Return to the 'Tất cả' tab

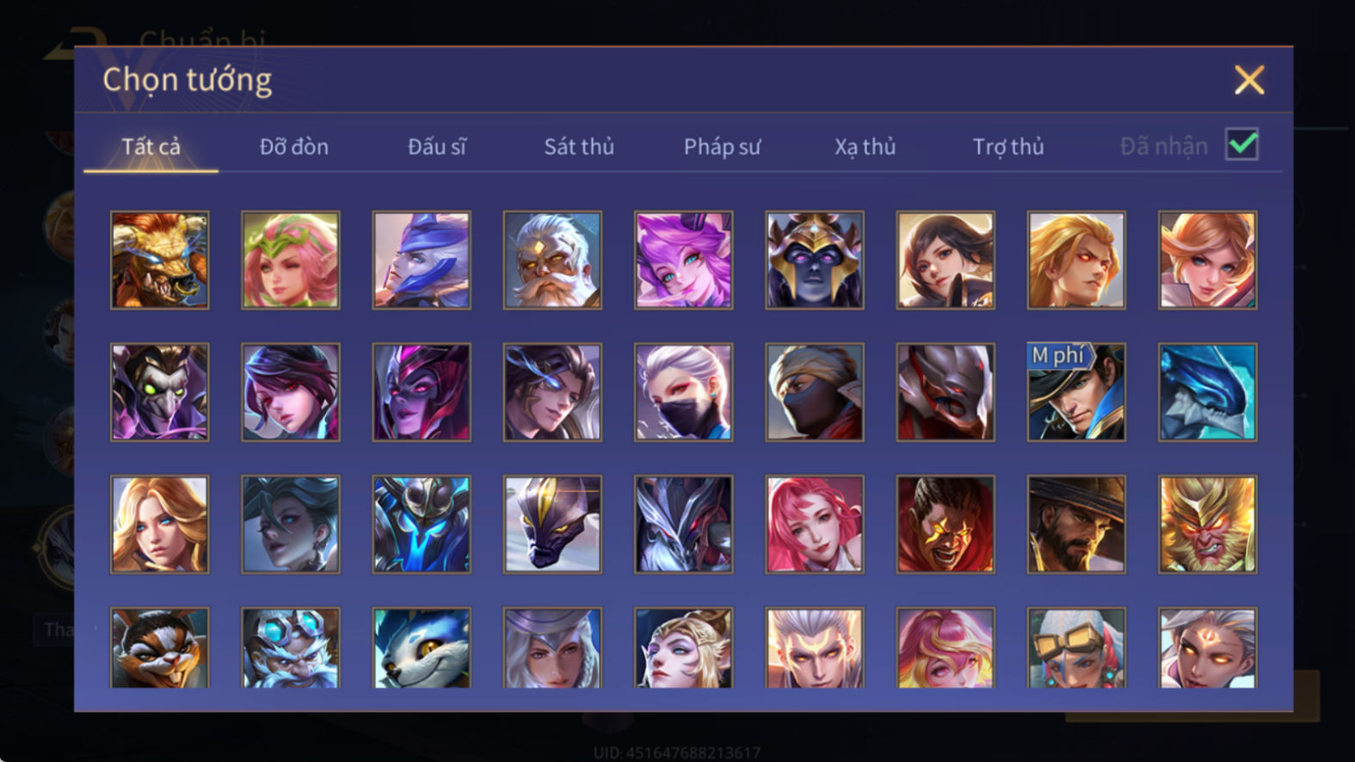[151, 147]
